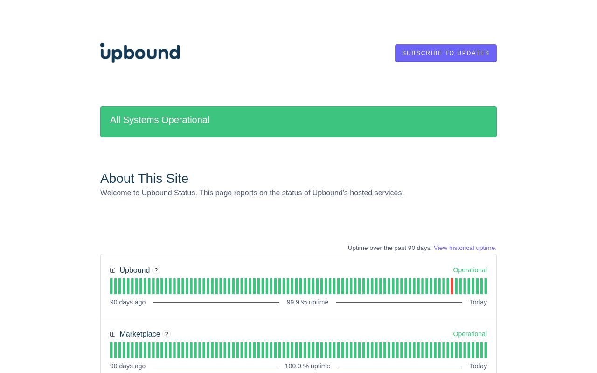Open the Upbound component help tooltip icon
597x373 pixels.
click(156, 270)
